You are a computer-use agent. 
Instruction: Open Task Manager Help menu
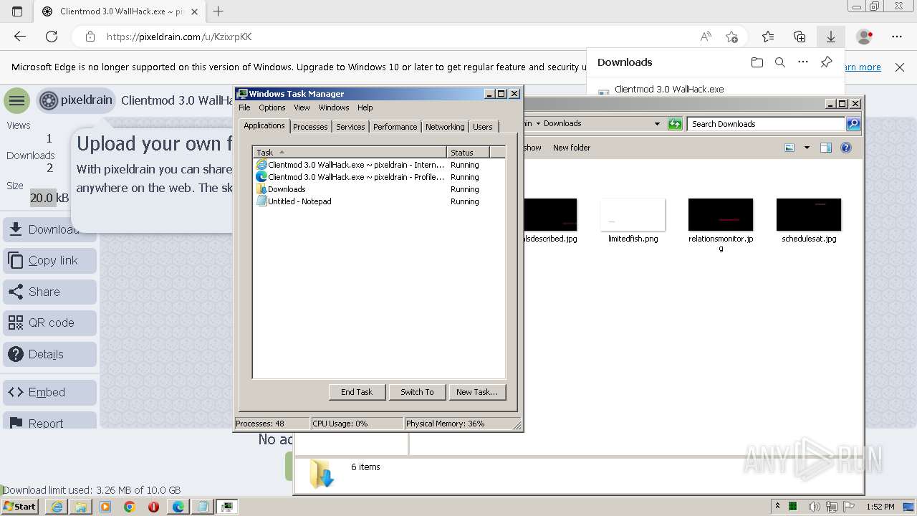click(x=365, y=107)
